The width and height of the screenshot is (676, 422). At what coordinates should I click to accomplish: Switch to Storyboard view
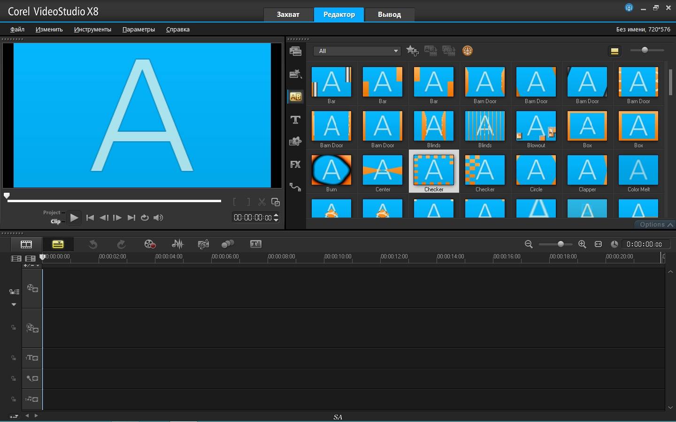[26, 244]
